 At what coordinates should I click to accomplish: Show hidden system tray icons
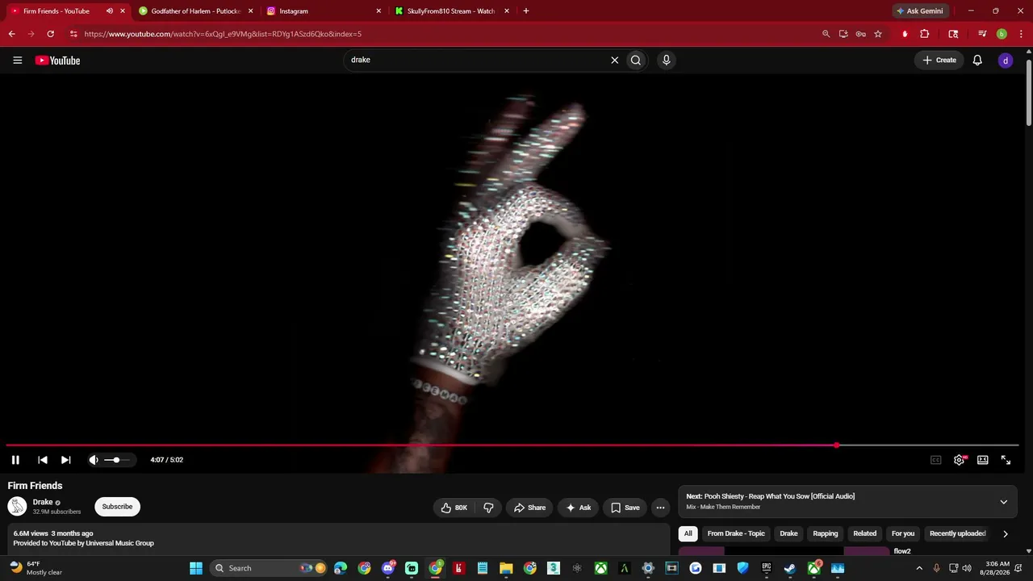pyautogui.click(x=918, y=568)
